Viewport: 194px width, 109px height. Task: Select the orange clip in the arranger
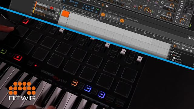point(65,14)
